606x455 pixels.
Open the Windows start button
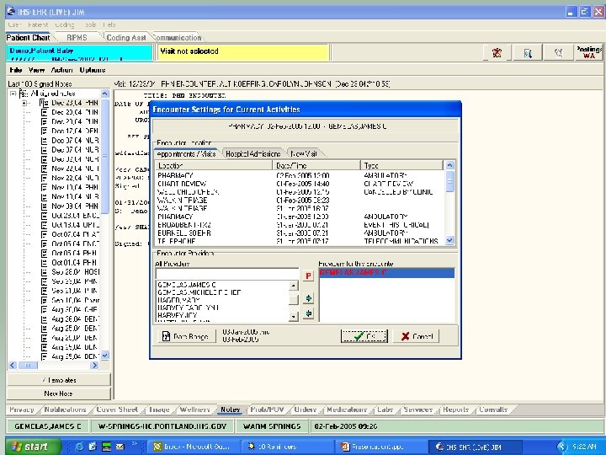(x=34, y=447)
